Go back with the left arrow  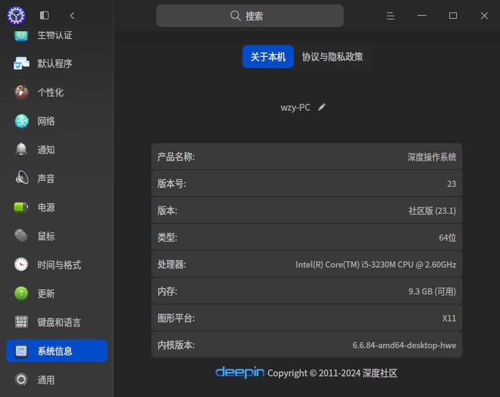click(72, 15)
